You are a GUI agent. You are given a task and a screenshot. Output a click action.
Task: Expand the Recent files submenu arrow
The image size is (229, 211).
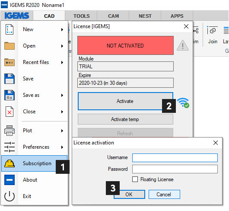62,63
